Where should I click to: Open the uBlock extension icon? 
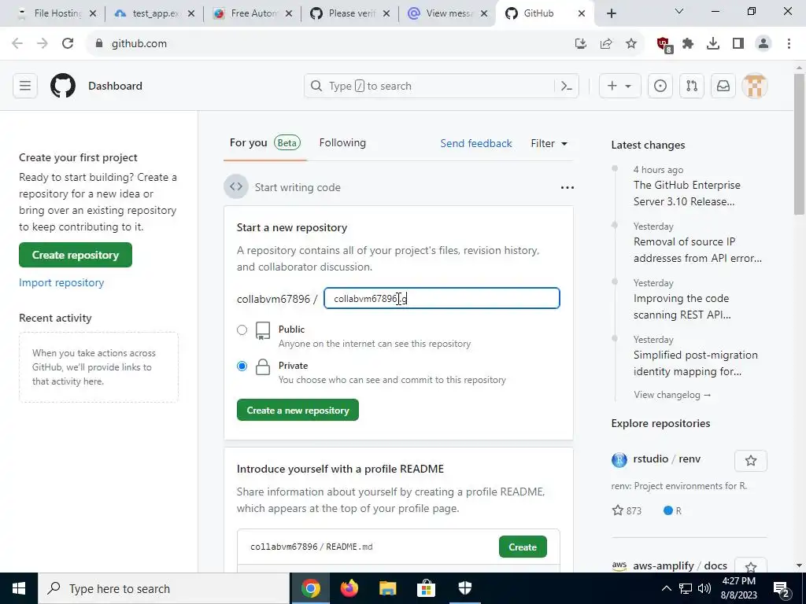[664, 44]
